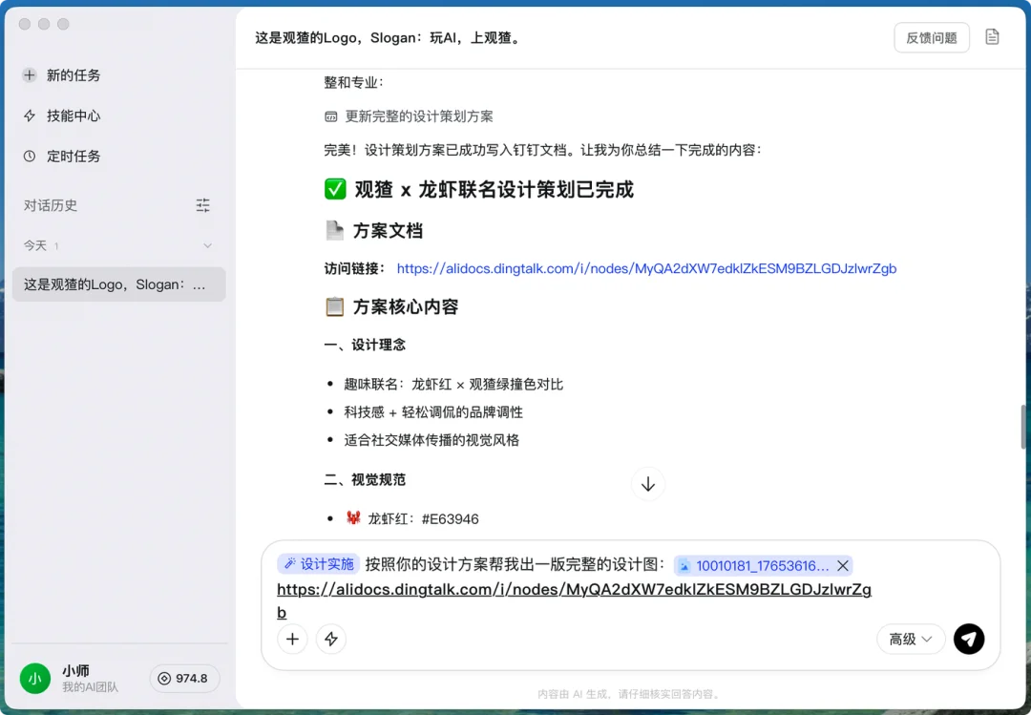Screen dimensions: 1031x715
Task: Click the 更新完整的设计策划方案 step item
Action: (418, 116)
